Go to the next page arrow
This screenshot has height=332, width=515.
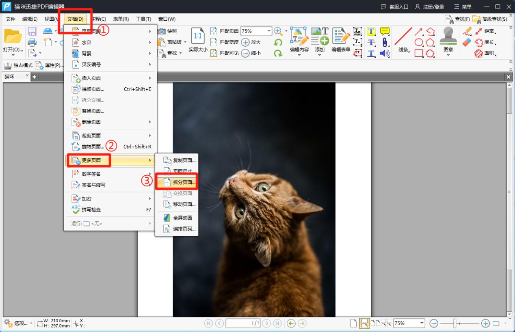[x=266, y=323]
